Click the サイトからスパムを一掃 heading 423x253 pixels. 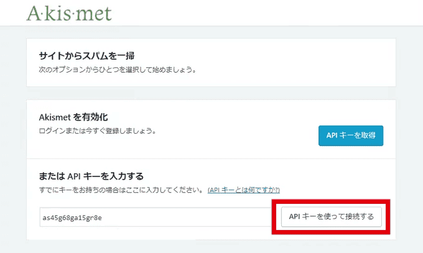tap(86, 55)
